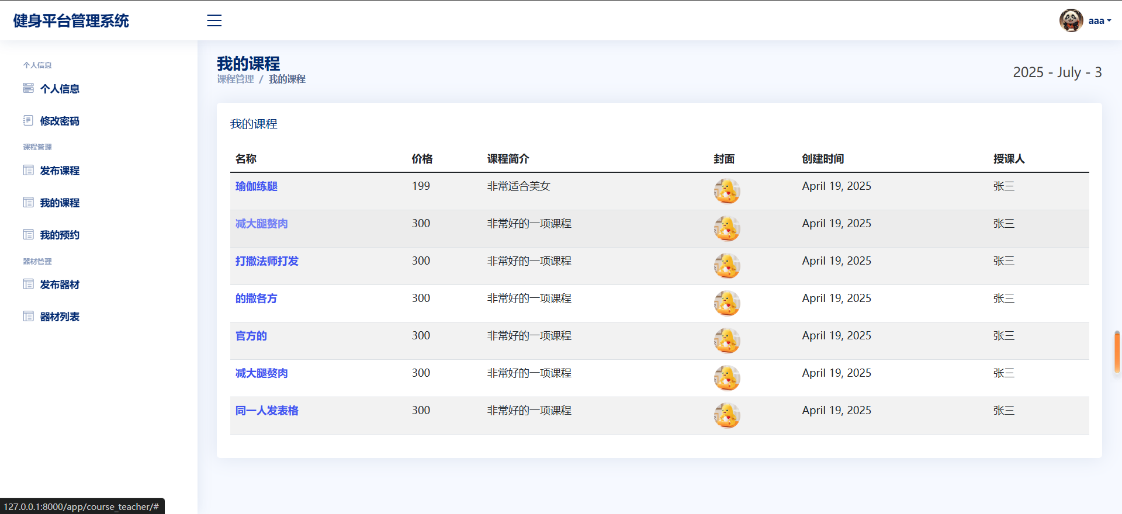Click the 器材列表 list icon
Image resolution: width=1122 pixels, height=514 pixels.
[28, 316]
